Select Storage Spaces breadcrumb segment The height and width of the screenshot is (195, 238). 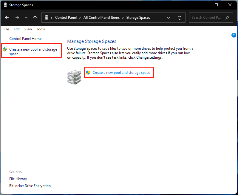coord(138,18)
